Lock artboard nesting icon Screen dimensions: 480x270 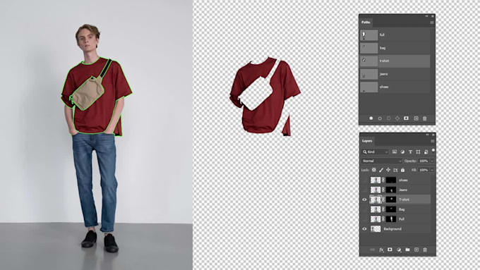pos(395,170)
